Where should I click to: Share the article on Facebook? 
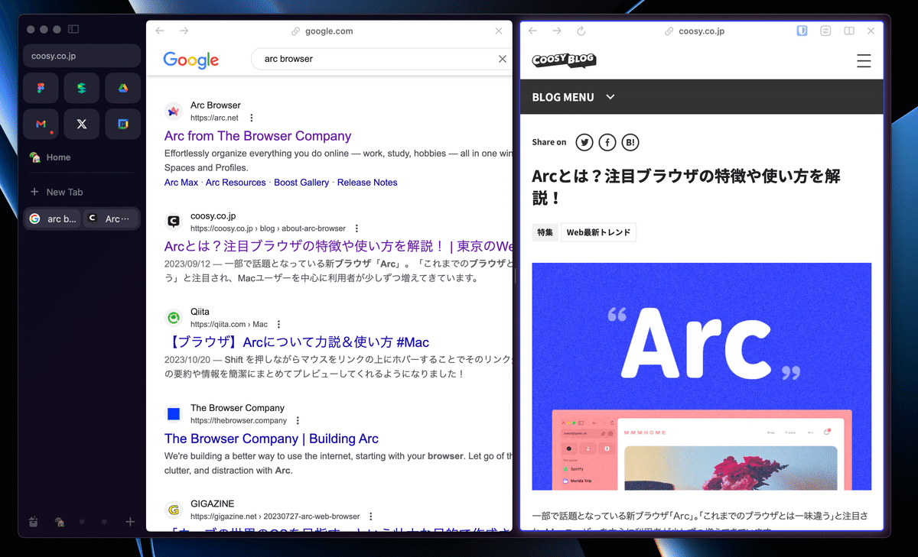click(x=607, y=142)
